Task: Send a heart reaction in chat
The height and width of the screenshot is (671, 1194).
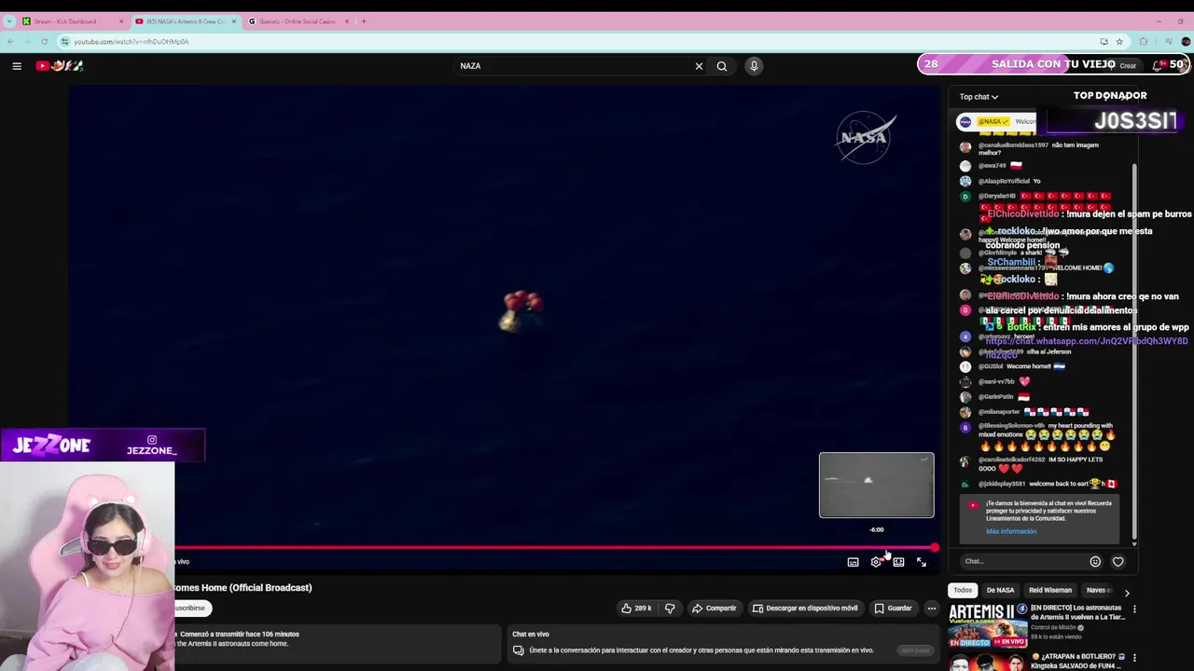Action: pyautogui.click(x=1118, y=561)
